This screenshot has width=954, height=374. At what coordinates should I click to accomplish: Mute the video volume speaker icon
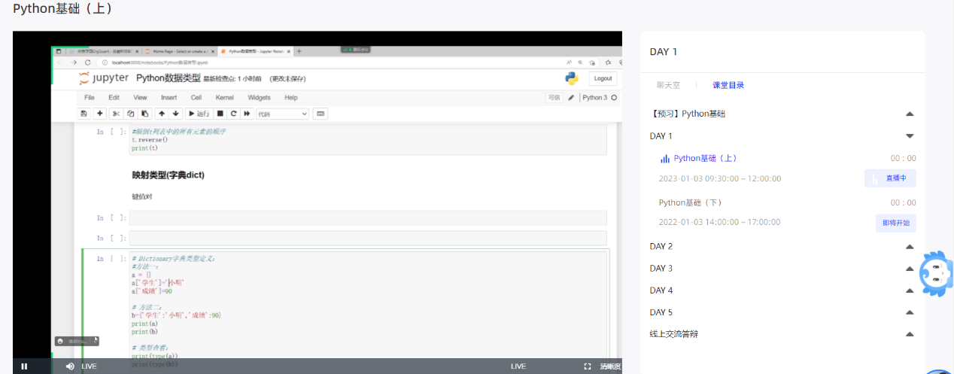pos(70,366)
